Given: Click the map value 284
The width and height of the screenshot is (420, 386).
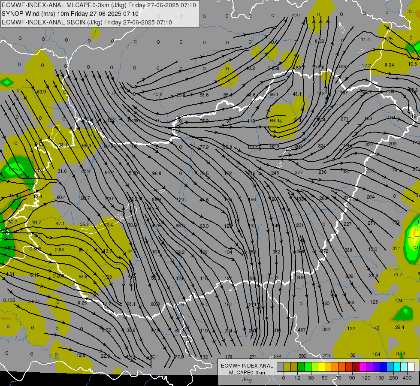Looking at the screenshot, I should pyautogui.click(x=278, y=356).
